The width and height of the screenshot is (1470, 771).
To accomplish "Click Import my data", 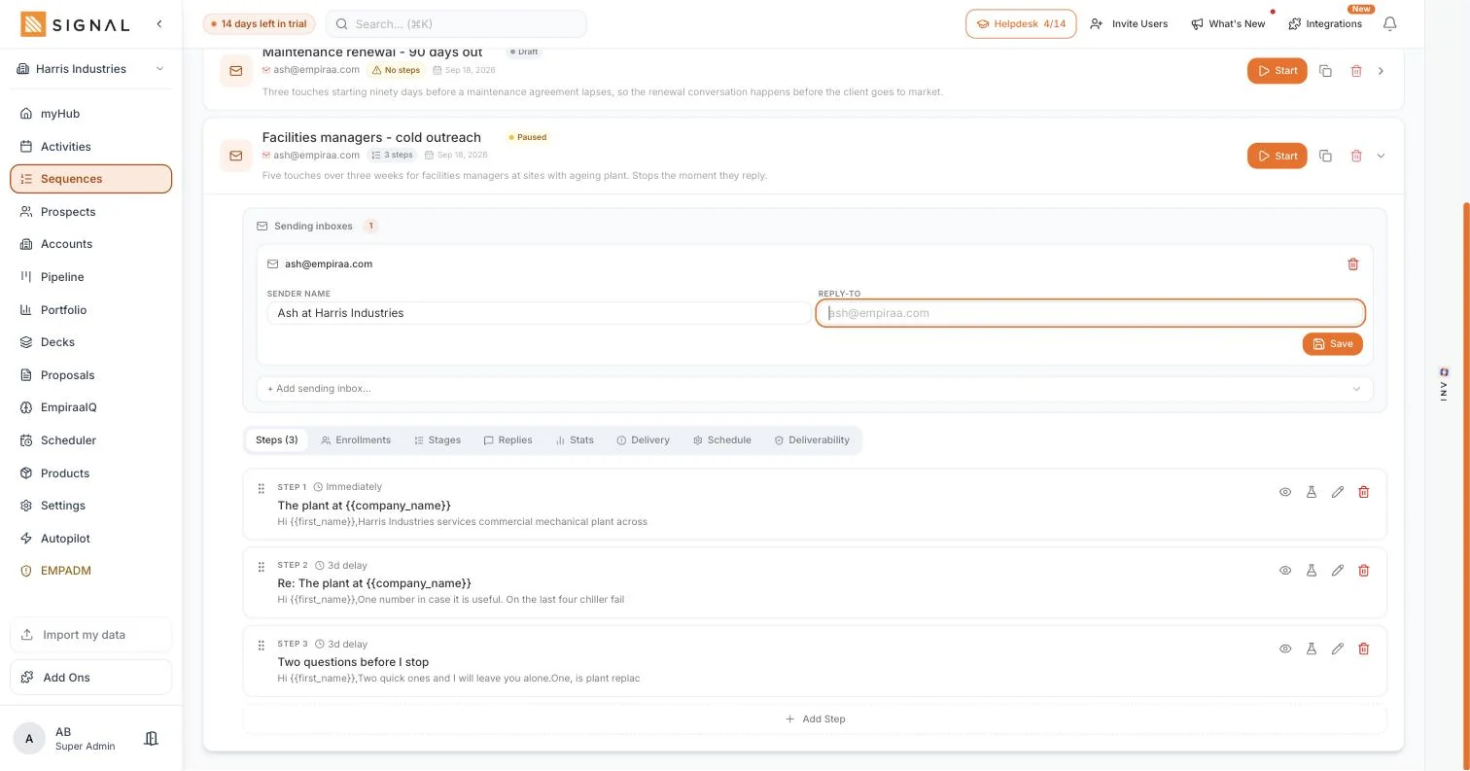I will [91, 635].
